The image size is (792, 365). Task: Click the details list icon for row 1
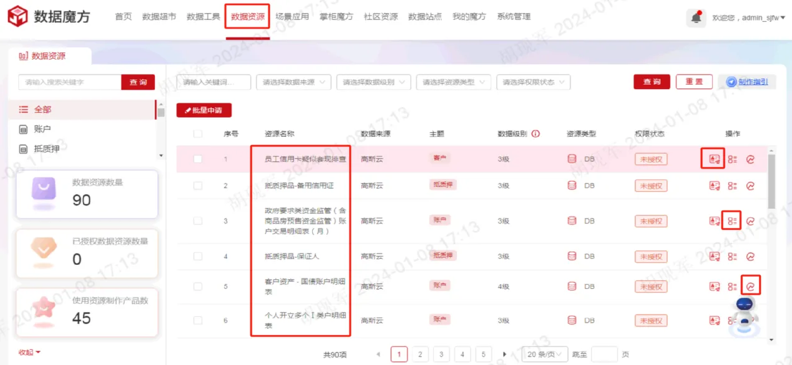(x=733, y=159)
